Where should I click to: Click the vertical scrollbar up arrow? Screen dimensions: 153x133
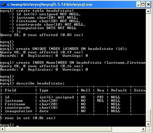point(148,12)
